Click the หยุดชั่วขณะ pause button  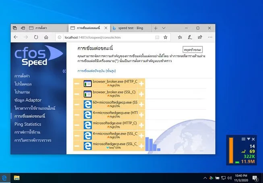193,49
